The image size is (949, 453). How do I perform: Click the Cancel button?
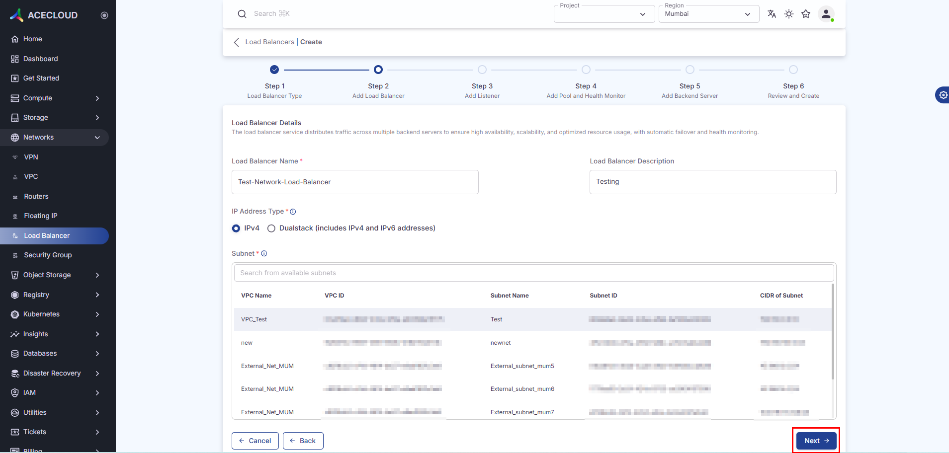point(255,441)
